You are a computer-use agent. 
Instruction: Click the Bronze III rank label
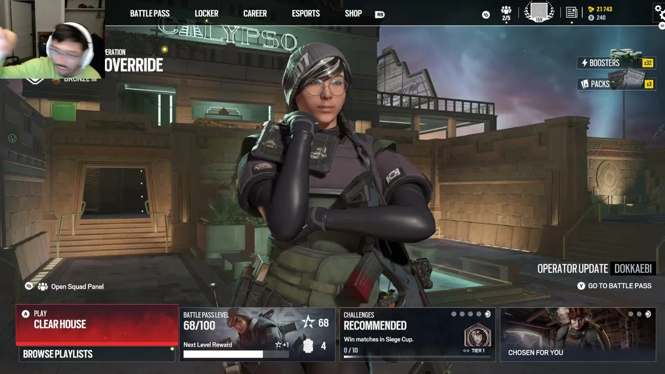[81, 79]
